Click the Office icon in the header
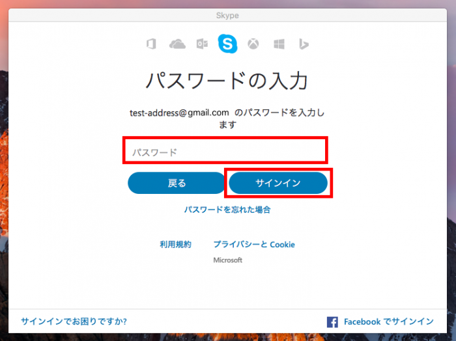The height and width of the screenshot is (341, 456). pos(151,44)
